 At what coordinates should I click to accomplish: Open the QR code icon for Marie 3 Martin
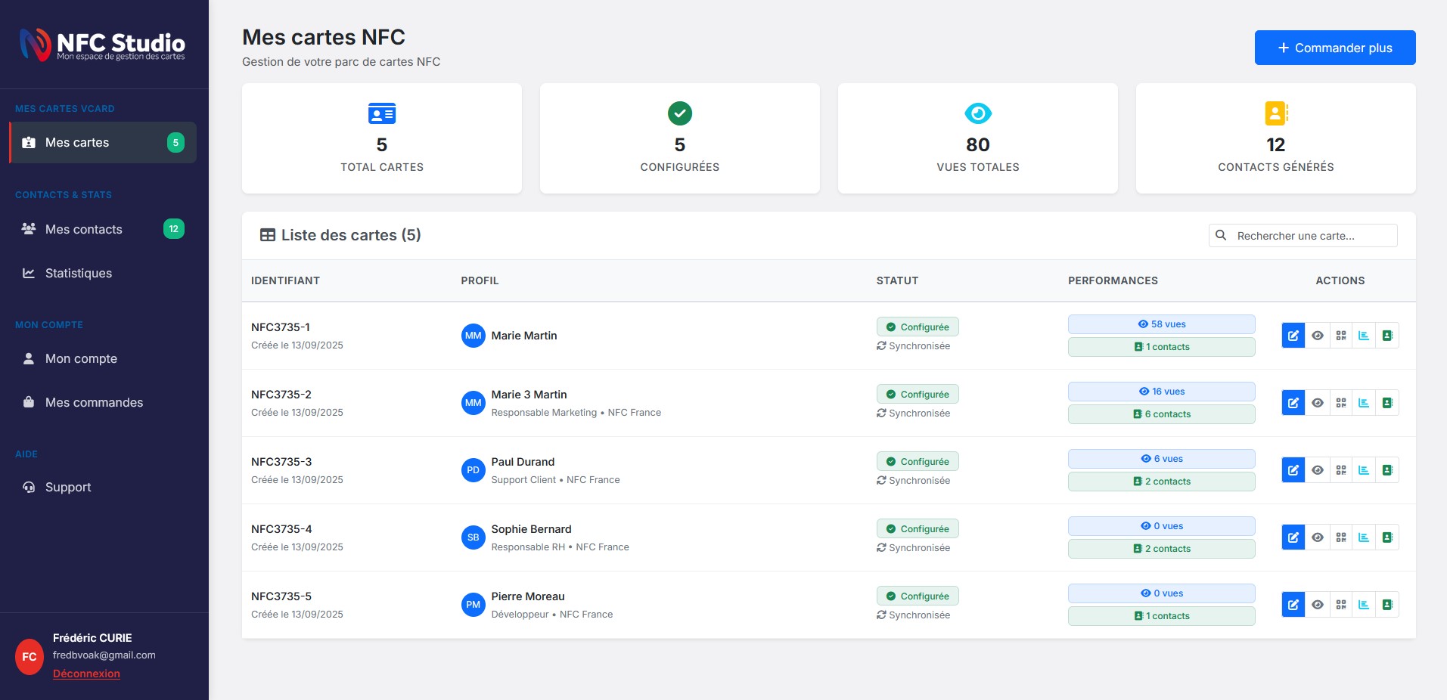1340,403
